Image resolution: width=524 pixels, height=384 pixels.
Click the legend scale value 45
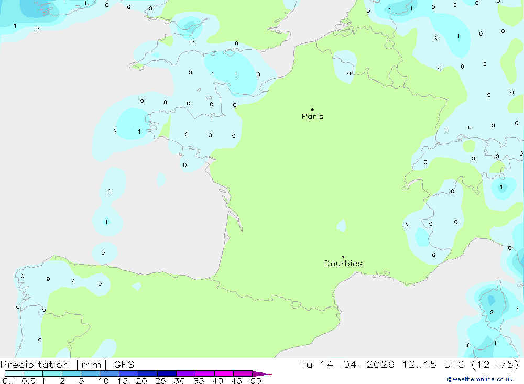click(237, 381)
